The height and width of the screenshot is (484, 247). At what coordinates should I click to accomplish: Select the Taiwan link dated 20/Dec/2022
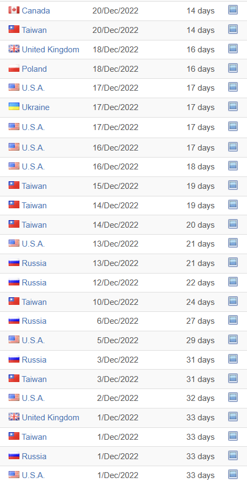pyautogui.click(x=34, y=30)
